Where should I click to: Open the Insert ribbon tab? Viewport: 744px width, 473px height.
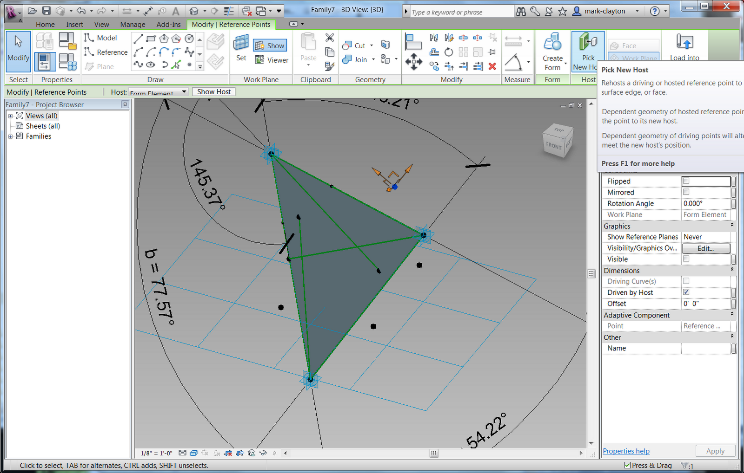[74, 24]
